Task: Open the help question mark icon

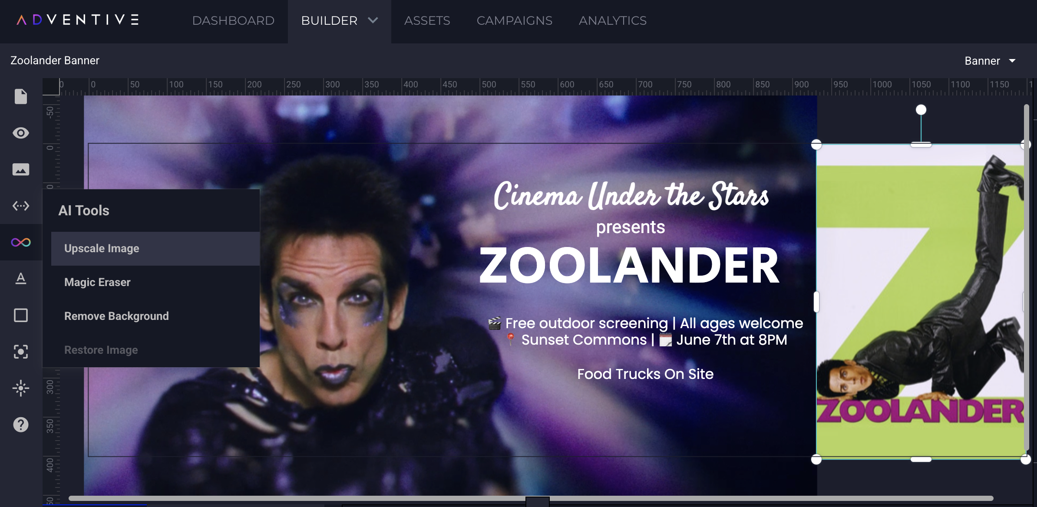Action: click(x=21, y=425)
